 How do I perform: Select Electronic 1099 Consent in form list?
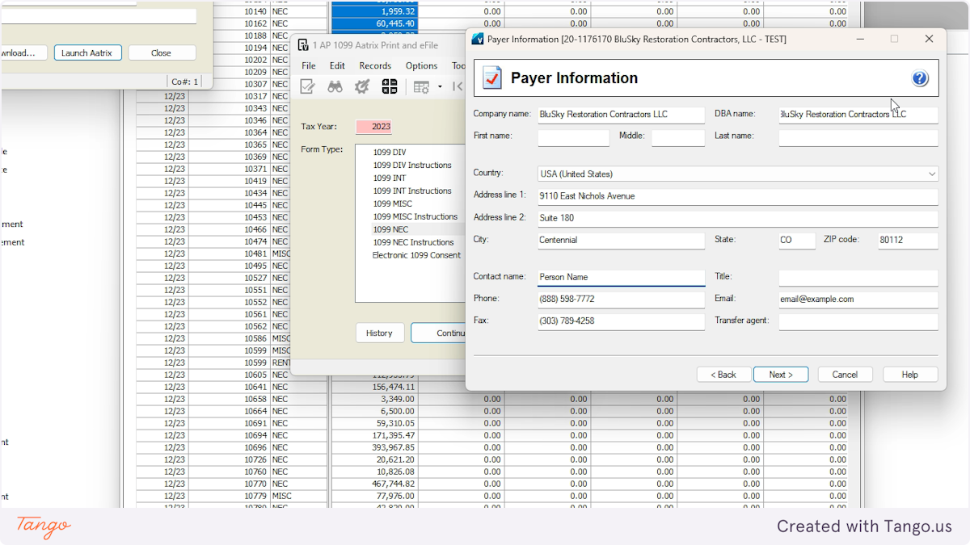(x=416, y=255)
